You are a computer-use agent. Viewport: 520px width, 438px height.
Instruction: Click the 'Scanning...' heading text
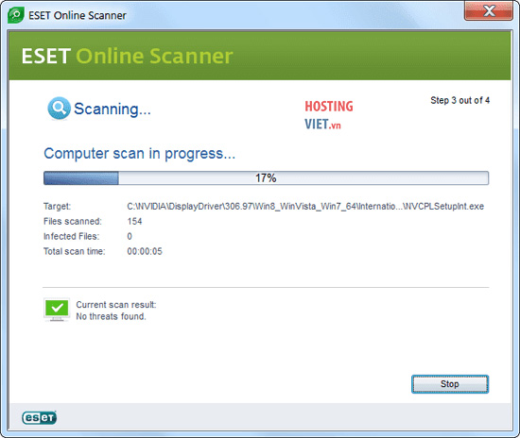tap(113, 109)
